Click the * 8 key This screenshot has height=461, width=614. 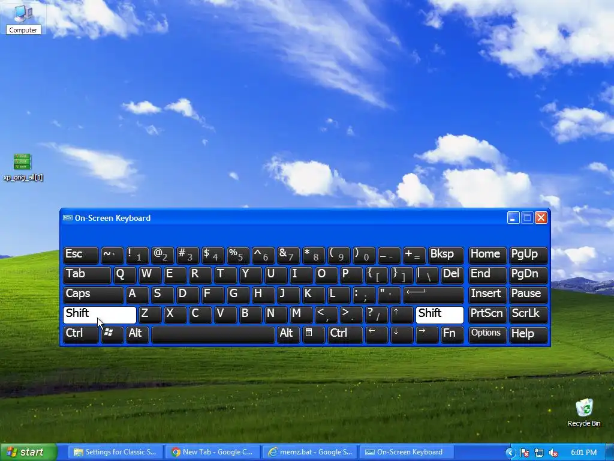(x=313, y=255)
